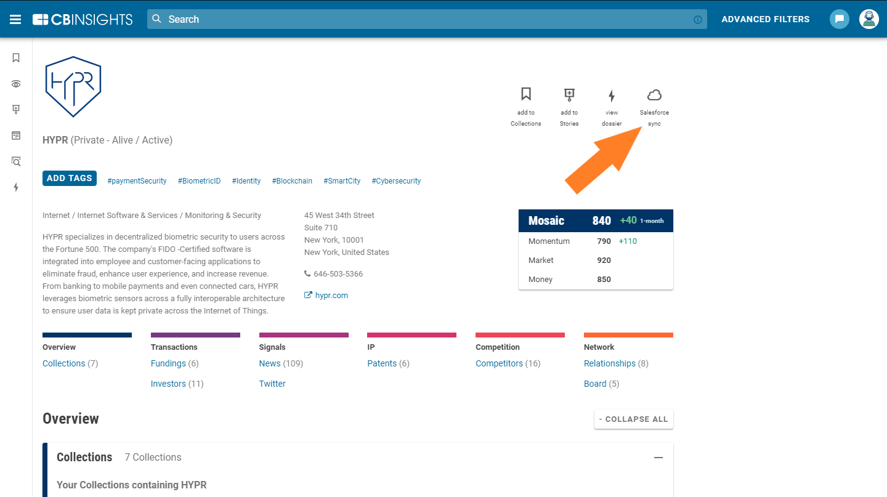
Task: Open the hamburger navigation menu
Action: point(15,19)
